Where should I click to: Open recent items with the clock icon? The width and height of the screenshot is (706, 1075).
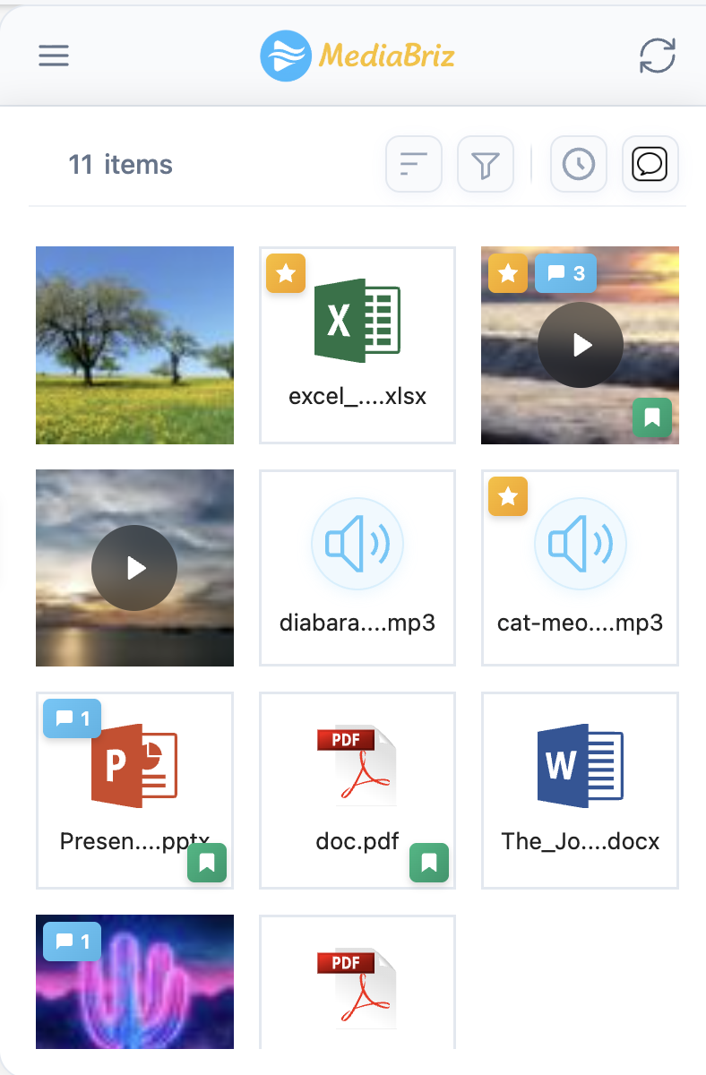[578, 164]
